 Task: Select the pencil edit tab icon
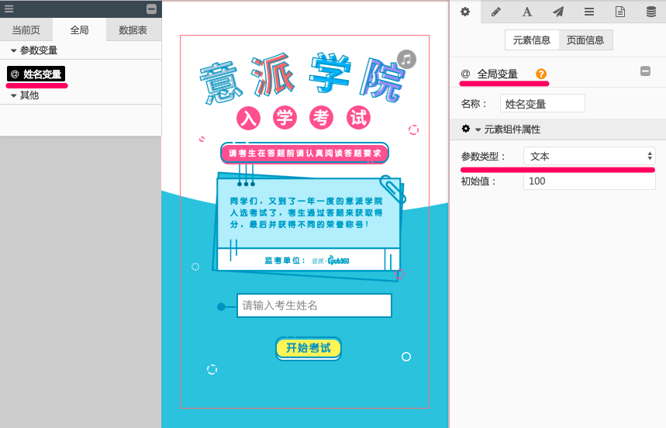tap(496, 12)
